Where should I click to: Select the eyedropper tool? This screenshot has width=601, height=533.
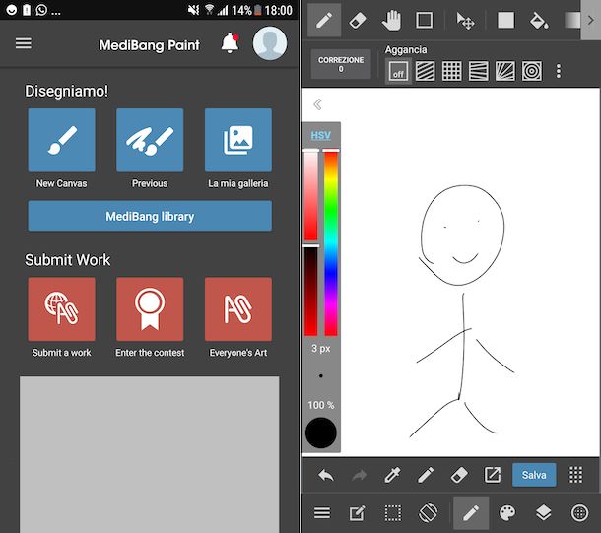coord(392,475)
